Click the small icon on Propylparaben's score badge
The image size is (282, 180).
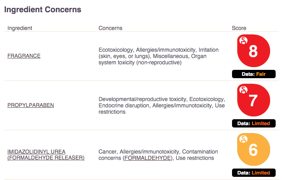244,90
